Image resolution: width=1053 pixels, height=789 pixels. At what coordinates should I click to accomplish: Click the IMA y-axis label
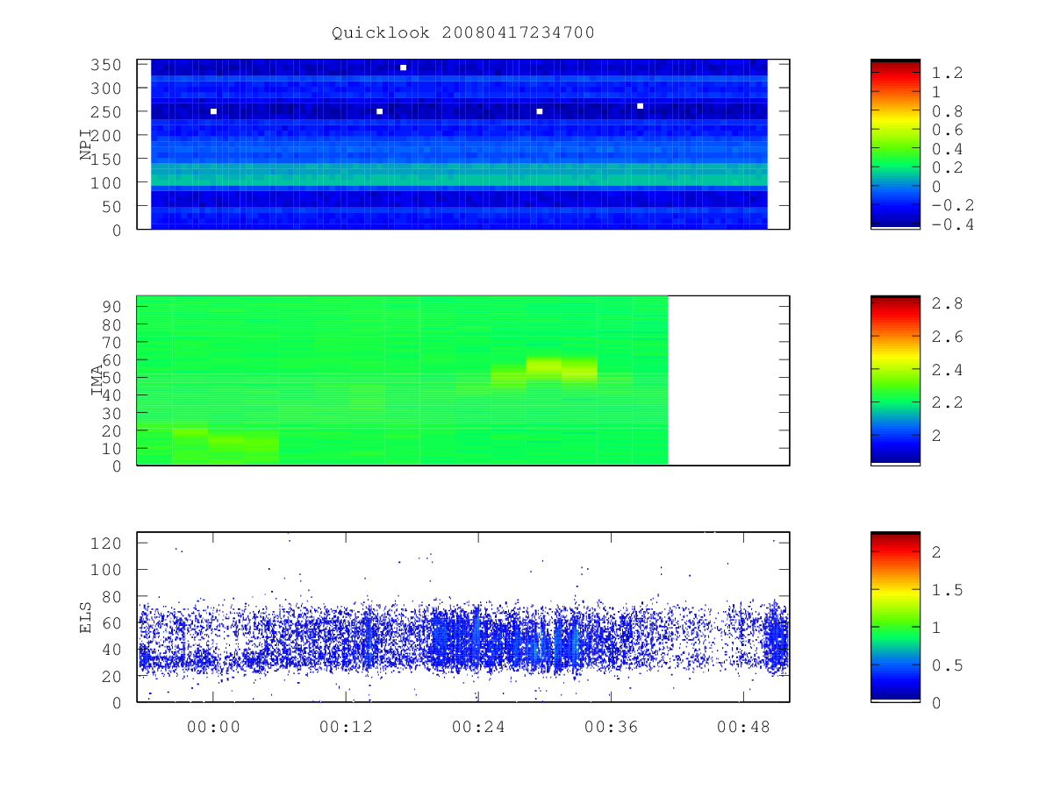[97, 381]
